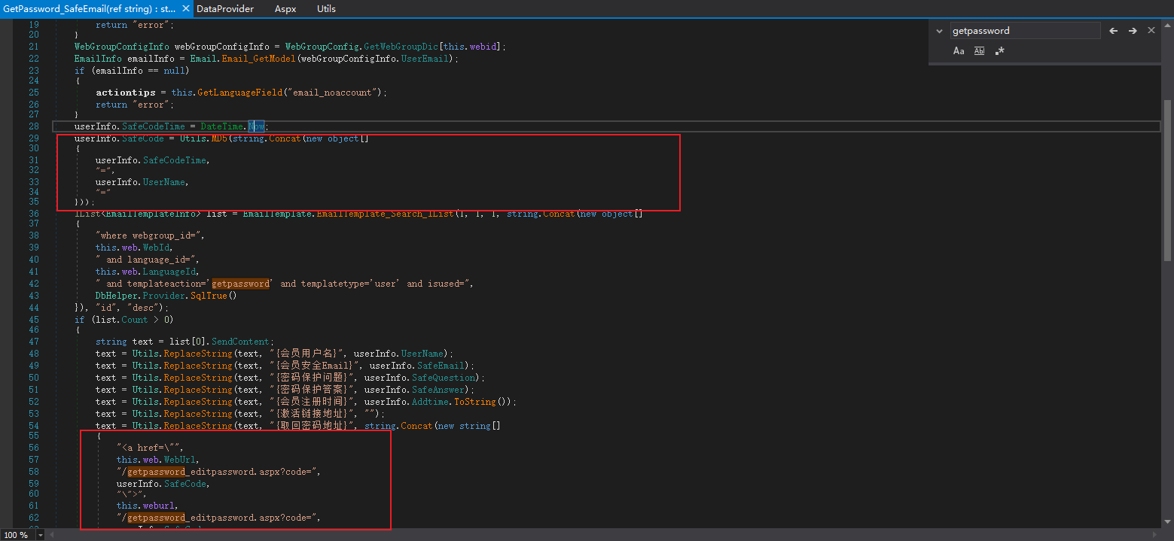Go to previous search match arrow
This screenshot has height=541, width=1174.
pyautogui.click(x=1114, y=31)
